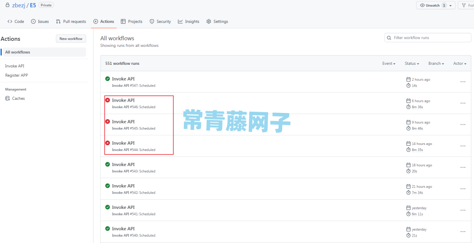Screen dimensions: 474x243
Task: Click failed status icon of run #545
Action: (108, 122)
